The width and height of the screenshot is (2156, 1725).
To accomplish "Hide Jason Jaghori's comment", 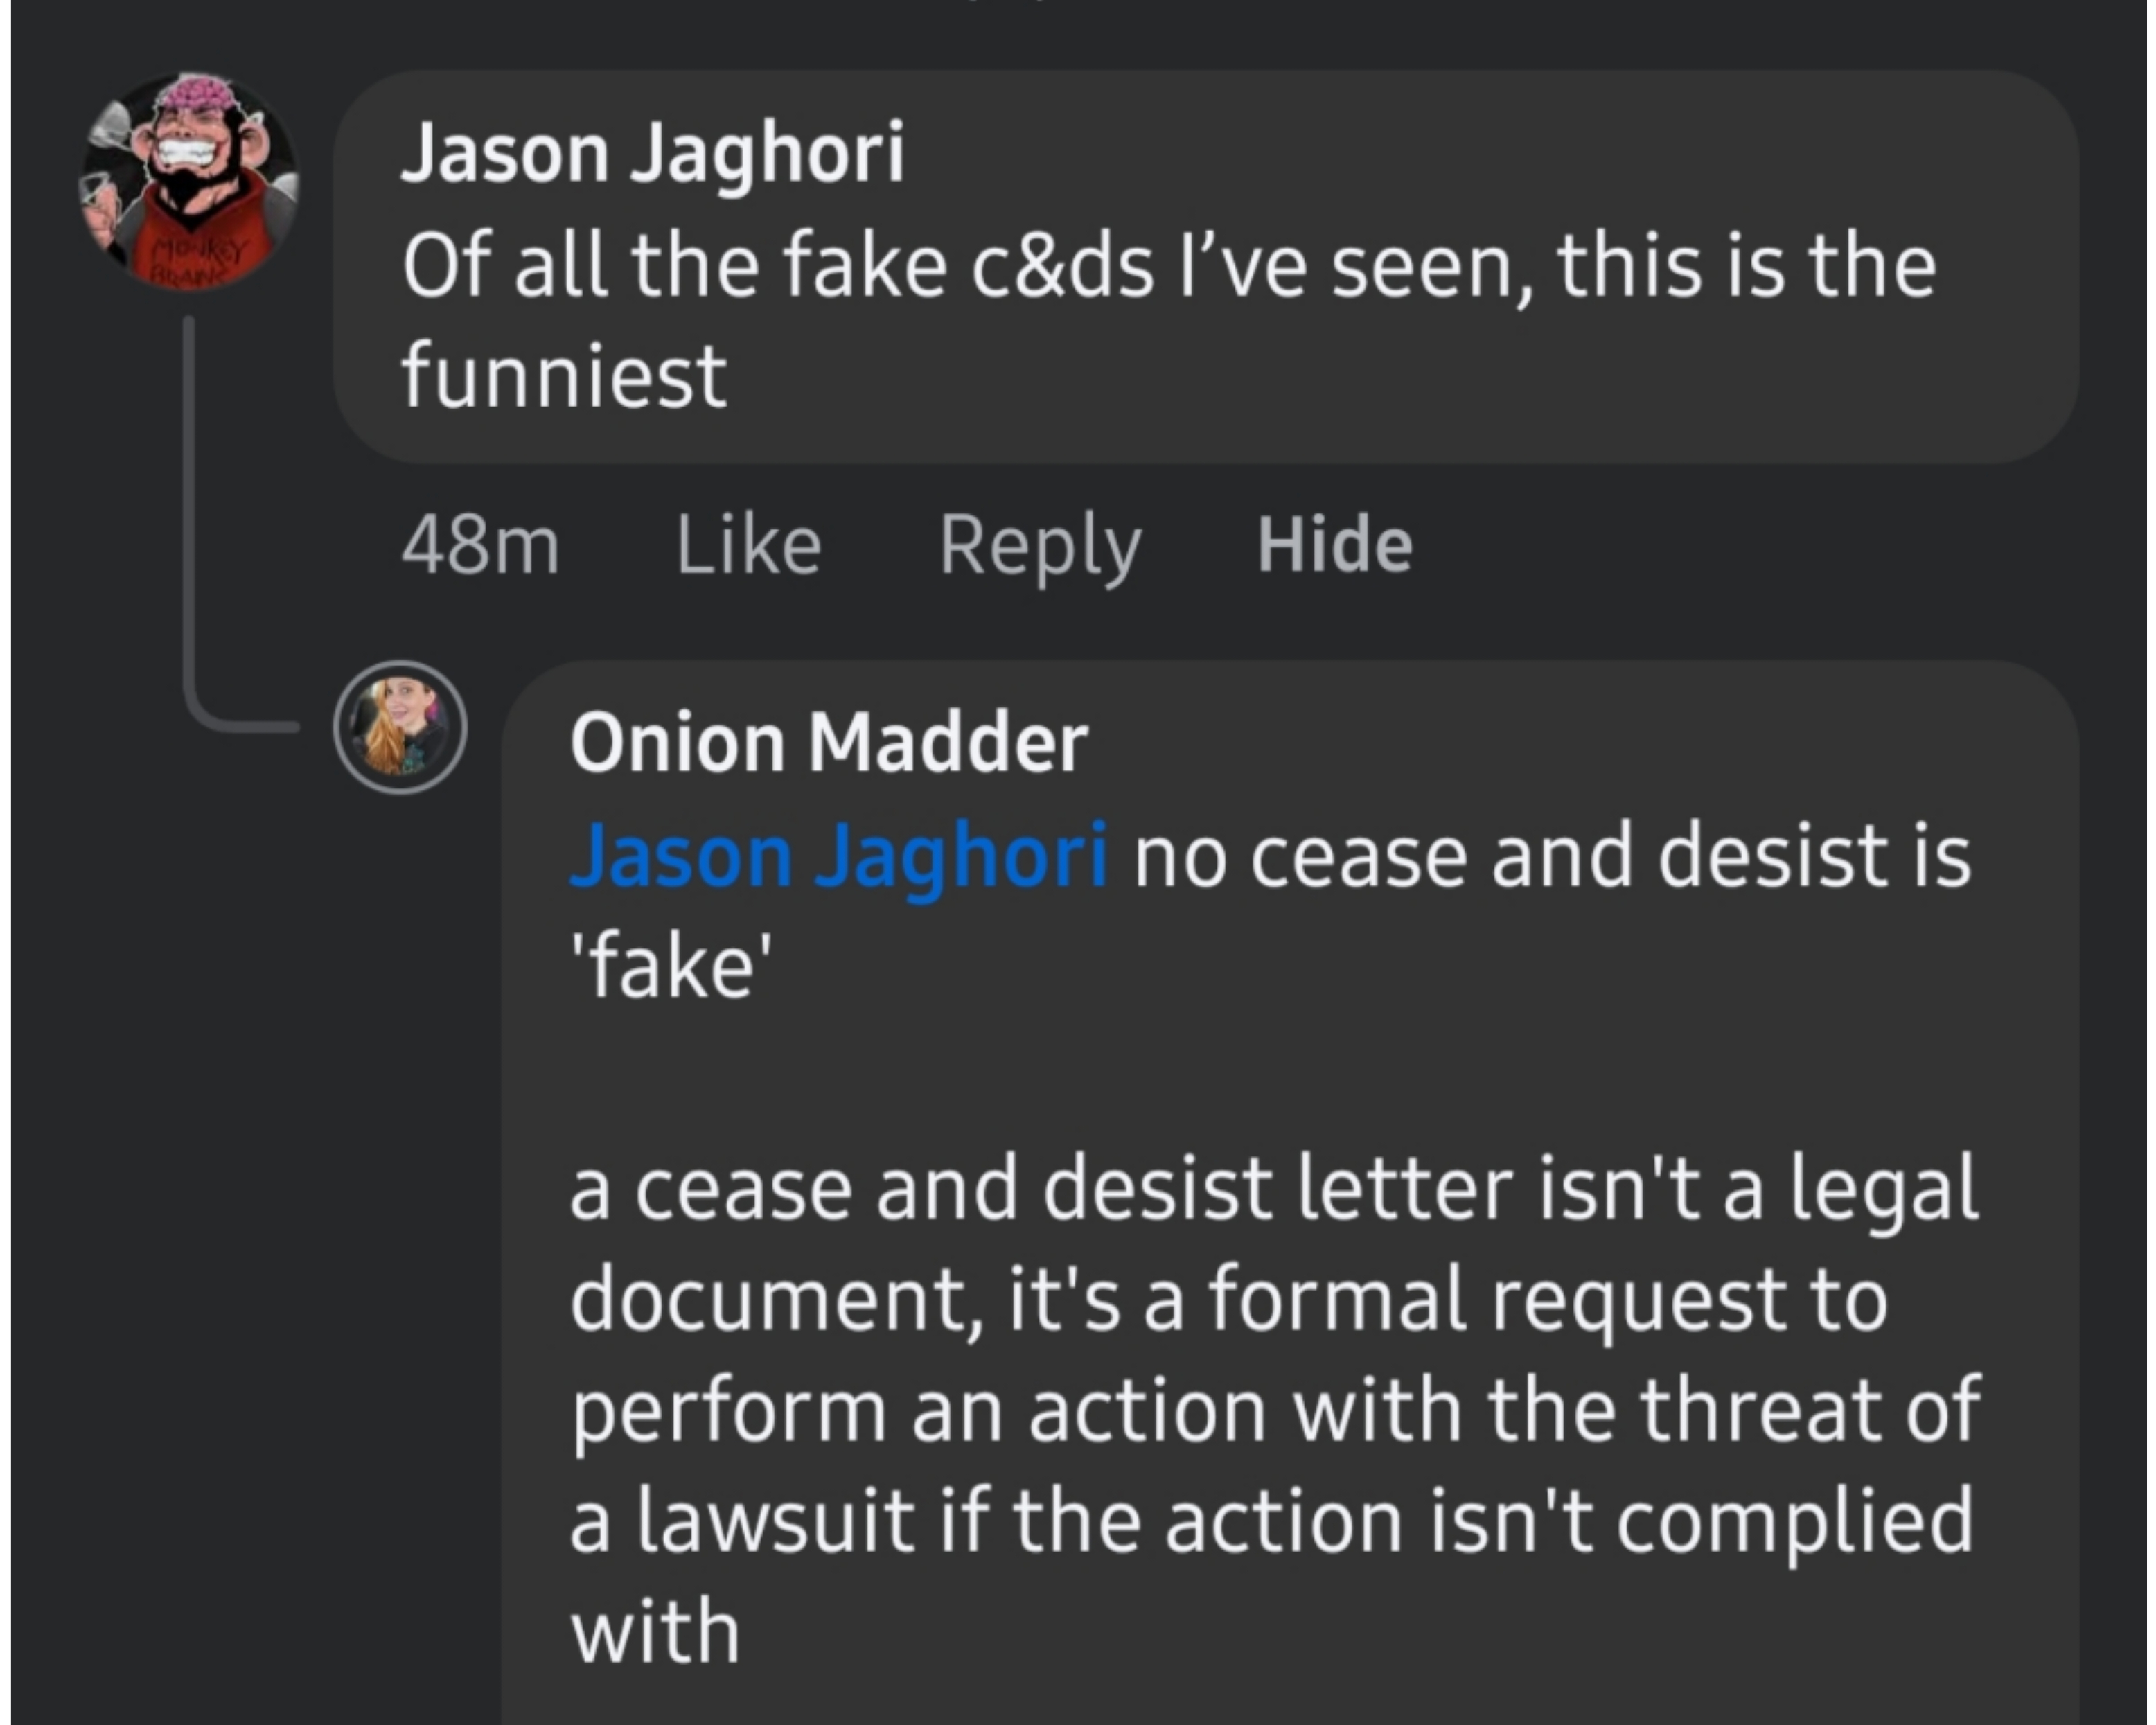I will [x=1334, y=545].
